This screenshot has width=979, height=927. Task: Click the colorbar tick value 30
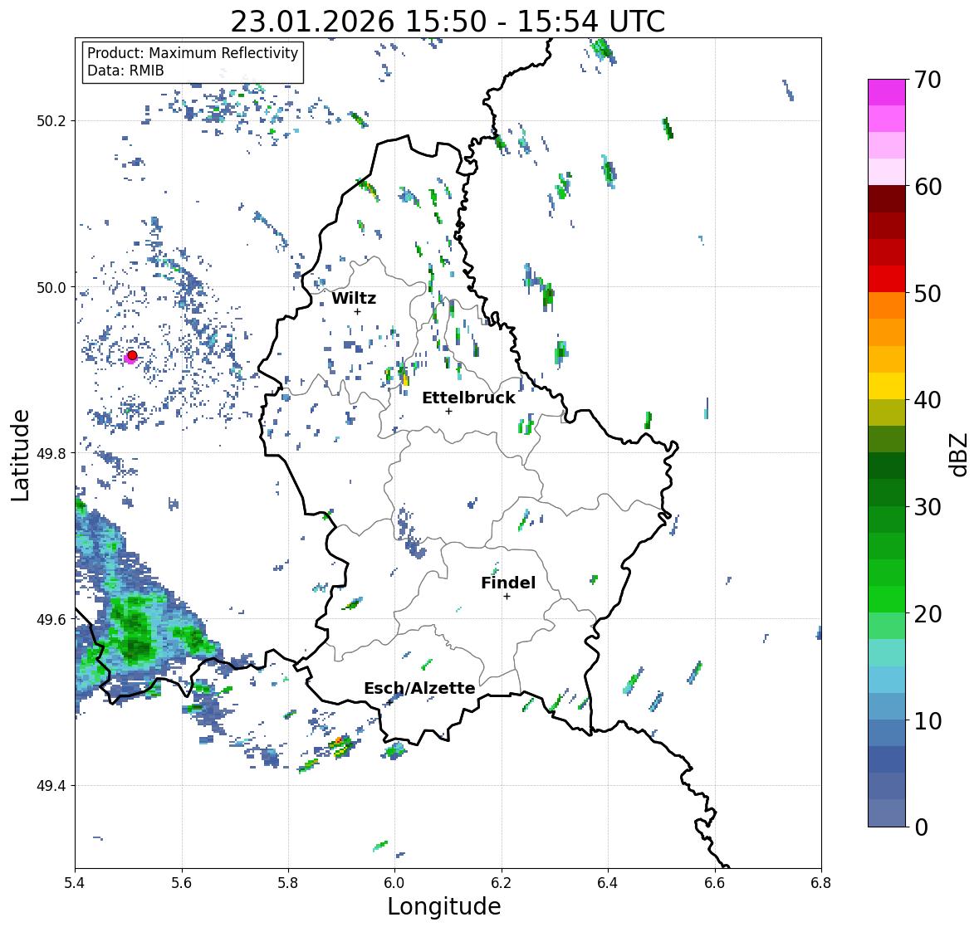pos(928,506)
